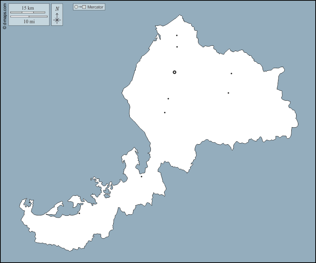Click the city dot near the narrow central bay

click(x=141, y=176)
